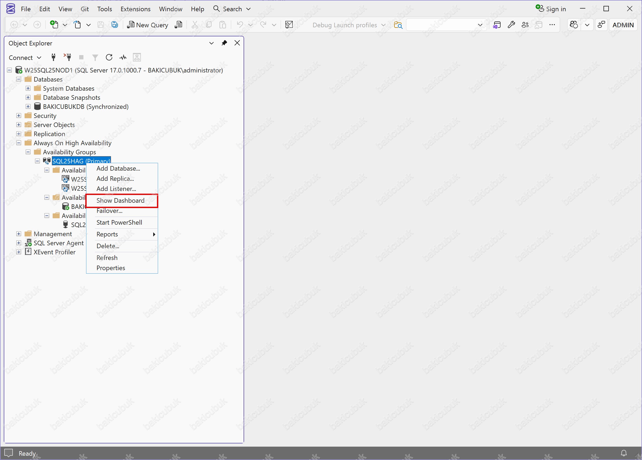Click the Disconnect icon with red X
This screenshot has height=460, width=642.
point(67,57)
